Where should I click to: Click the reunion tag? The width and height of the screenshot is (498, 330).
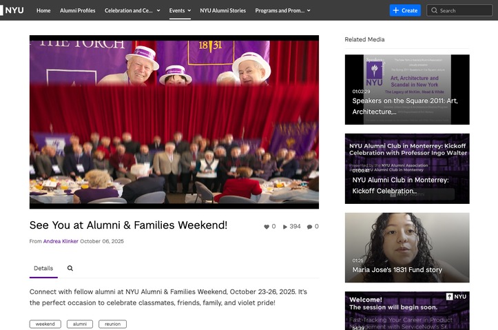coord(112,324)
